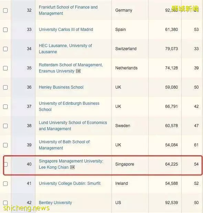Check the box for Rotterdam School of Management
This screenshot has height=213, width=203.
5,68
